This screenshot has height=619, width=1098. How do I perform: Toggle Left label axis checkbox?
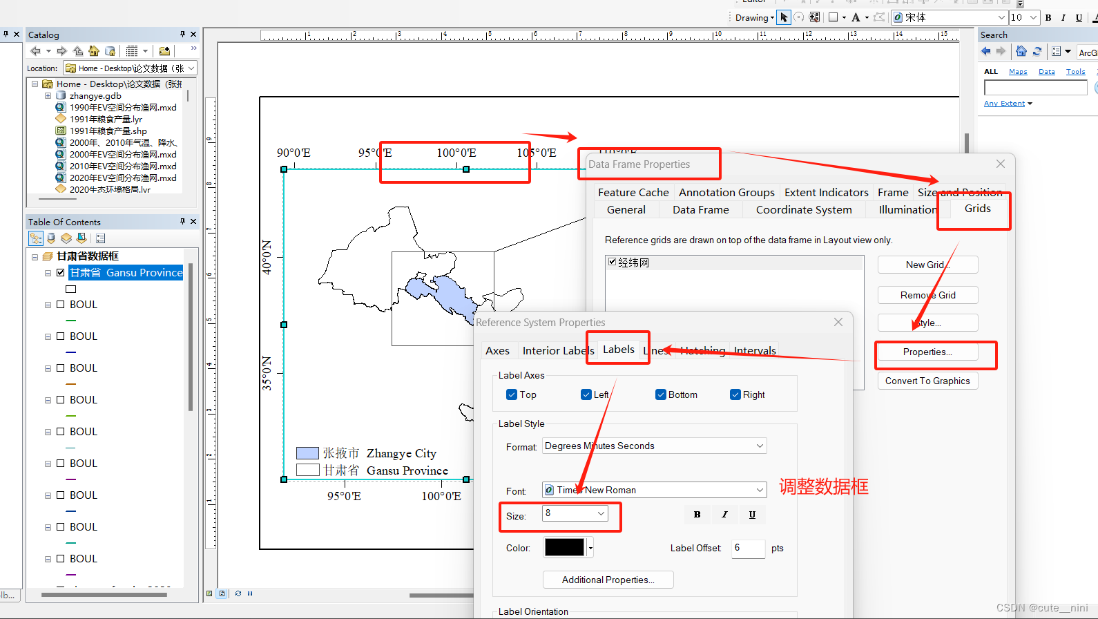[586, 394]
